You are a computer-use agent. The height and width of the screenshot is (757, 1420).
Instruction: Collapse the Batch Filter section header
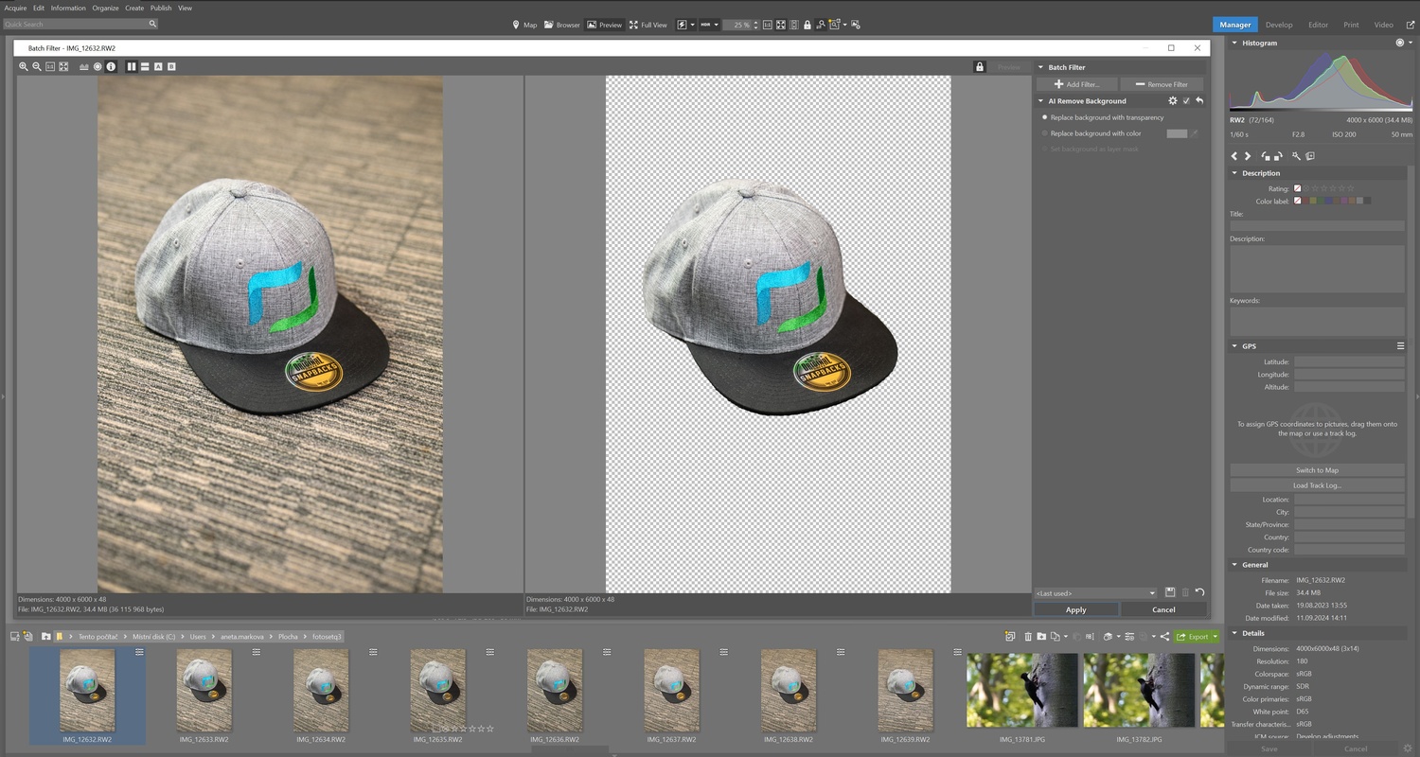[x=1040, y=67]
